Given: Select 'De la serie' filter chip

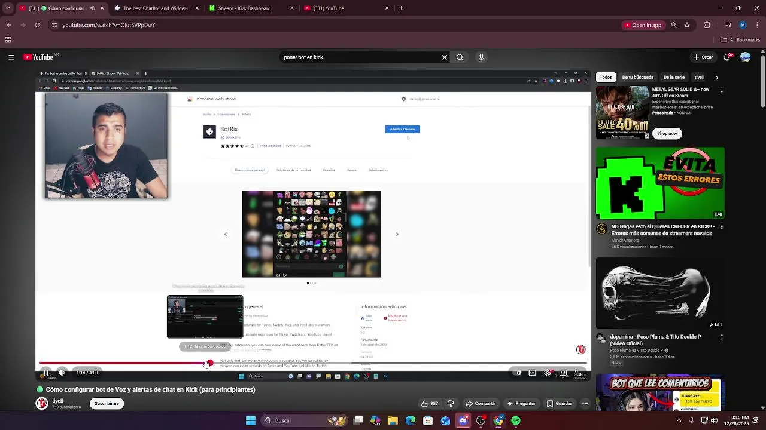Looking at the screenshot, I should (674, 77).
